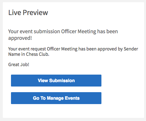Viewport: 146px width, 121px height.
Task: Click 'Your event submission' at headline start
Action: [x=34, y=31]
